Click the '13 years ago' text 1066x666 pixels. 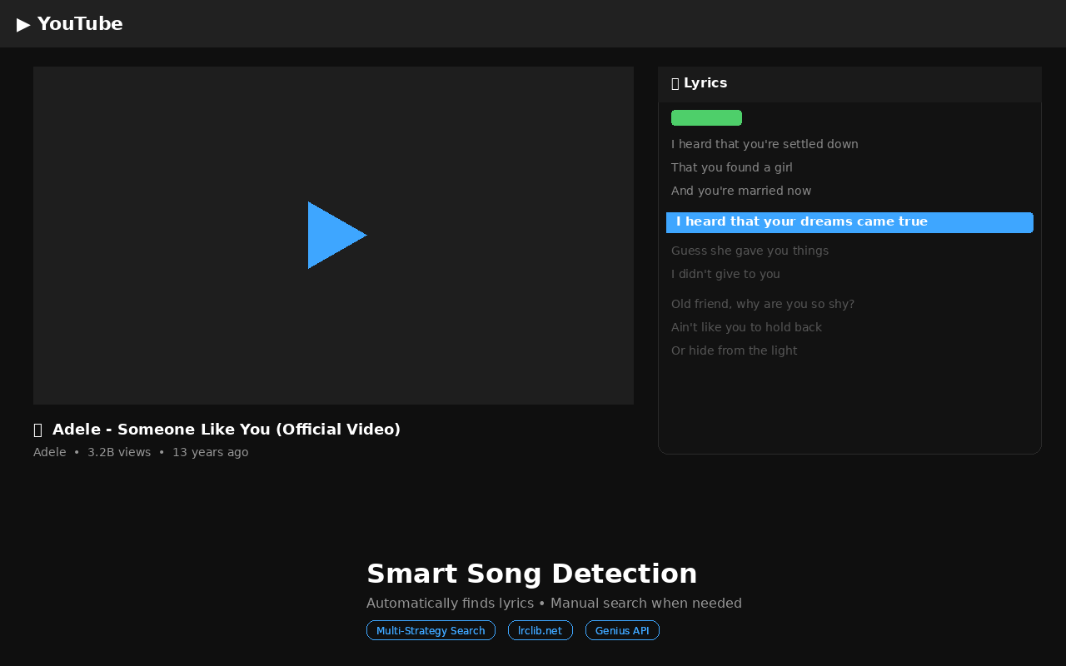210,452
